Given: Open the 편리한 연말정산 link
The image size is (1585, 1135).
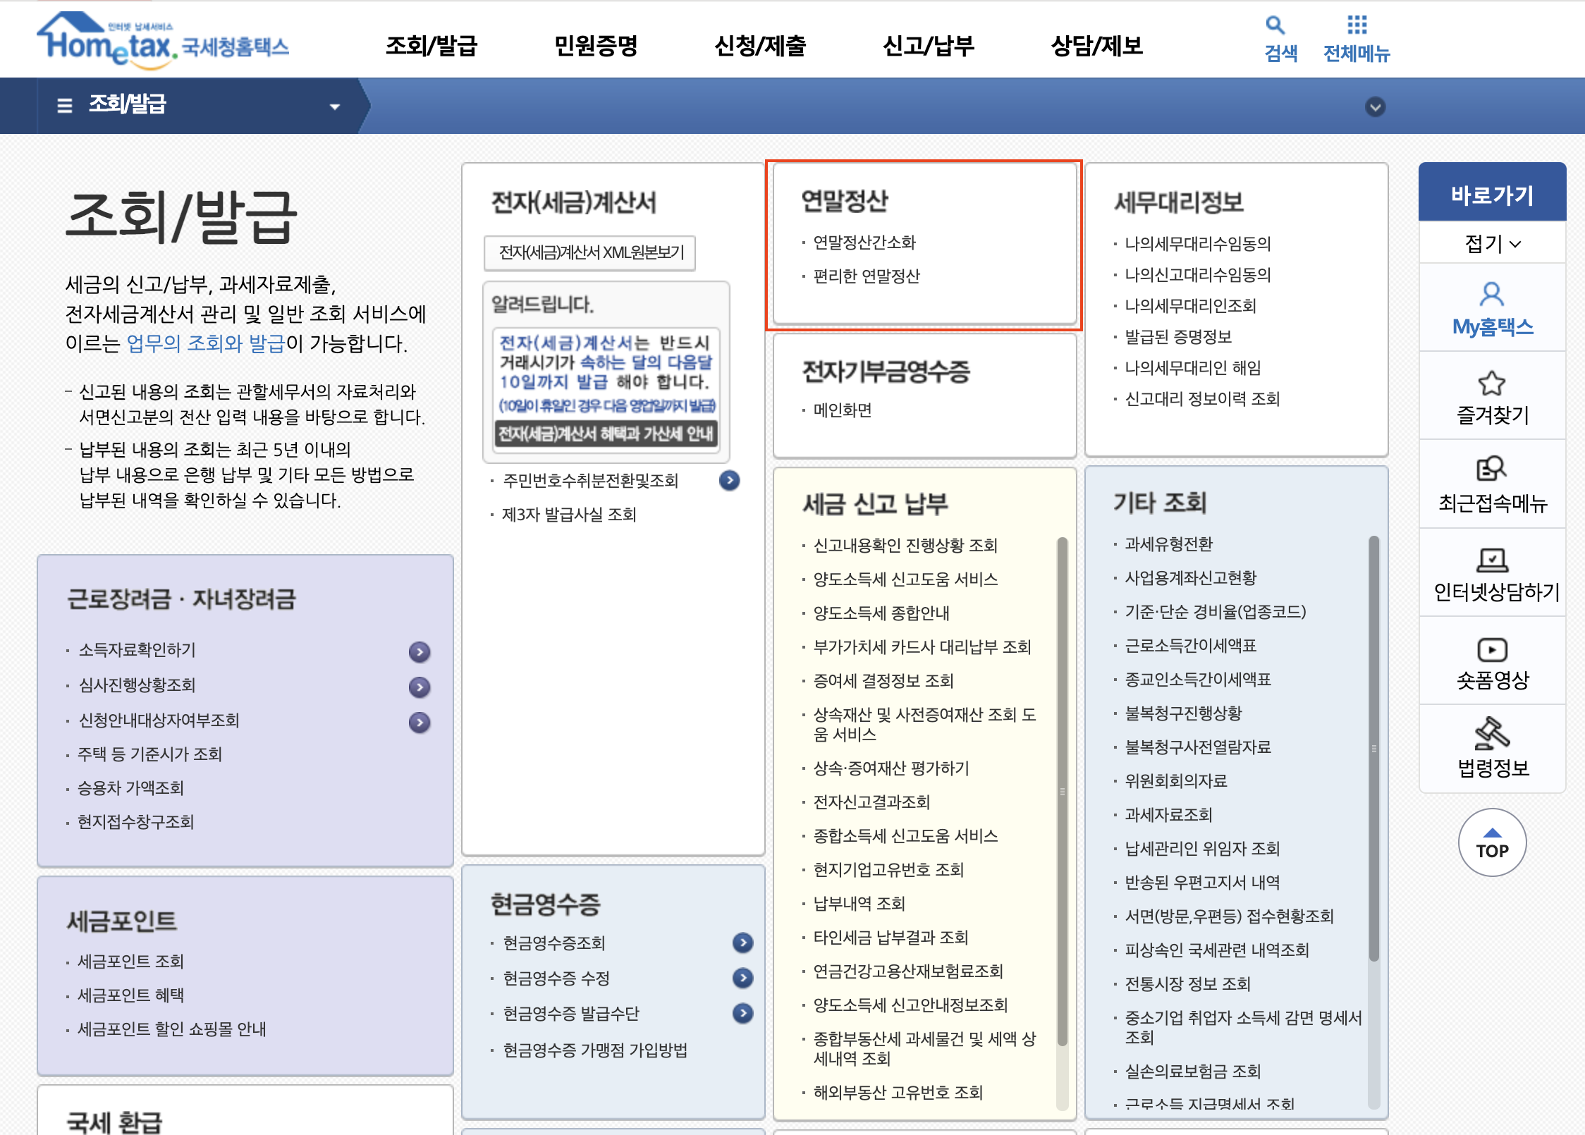Looking at the screenshot, I should 867,276.
